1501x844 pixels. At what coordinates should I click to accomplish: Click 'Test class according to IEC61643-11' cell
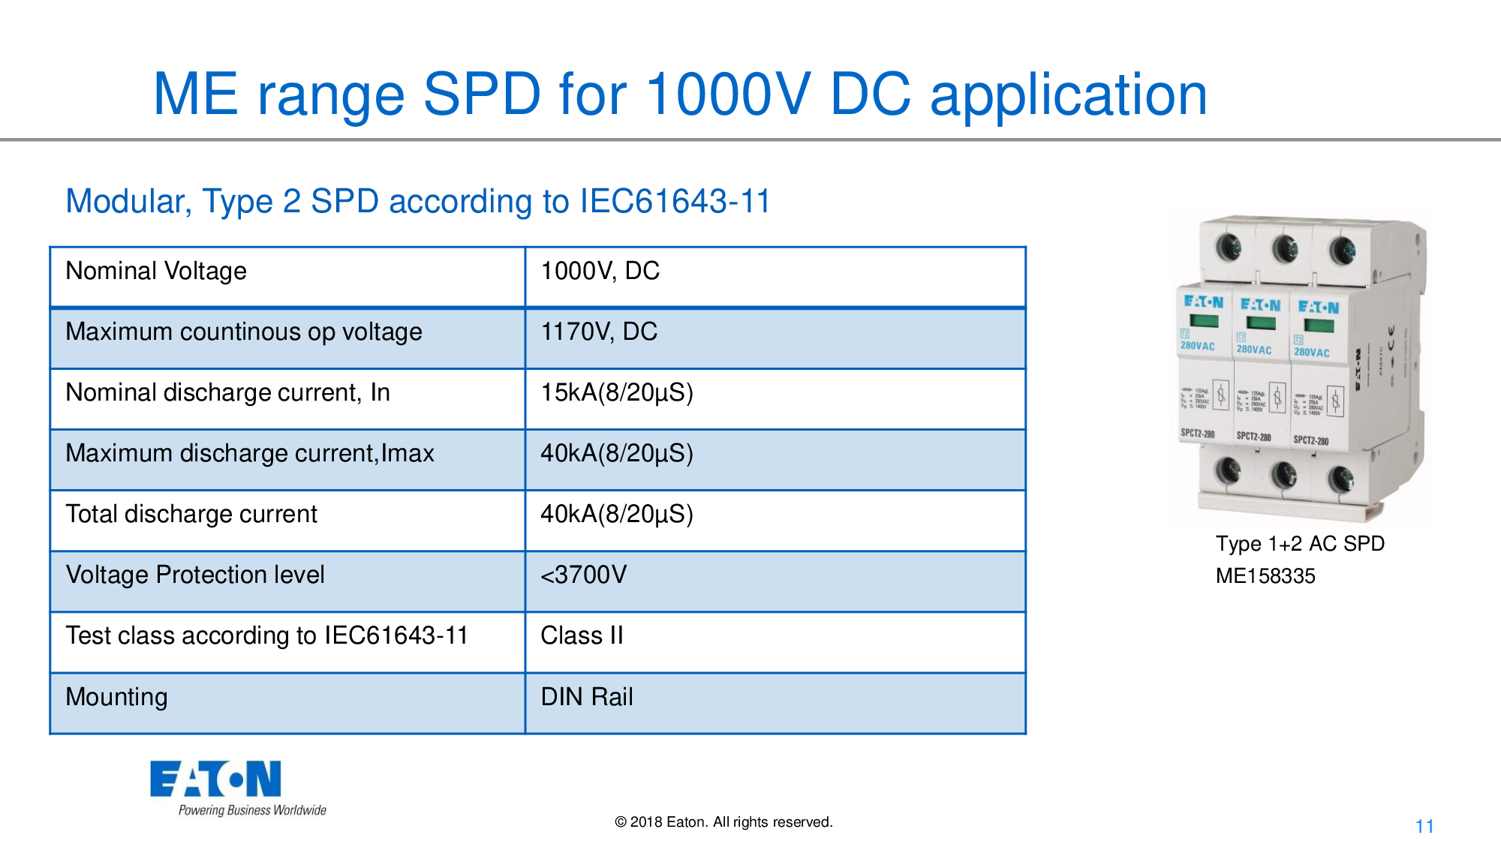click(x=287, y=642)
